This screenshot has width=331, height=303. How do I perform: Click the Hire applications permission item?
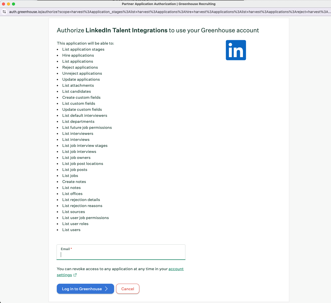78,55
